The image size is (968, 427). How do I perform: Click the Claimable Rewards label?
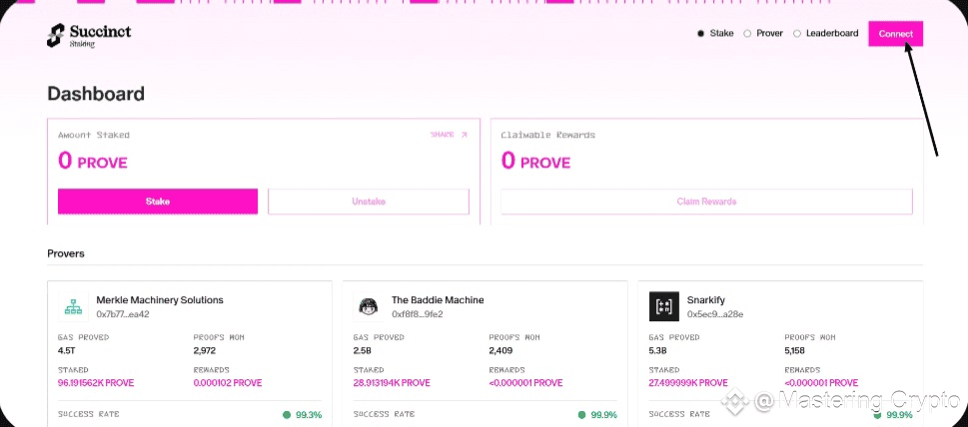(548, 135)
